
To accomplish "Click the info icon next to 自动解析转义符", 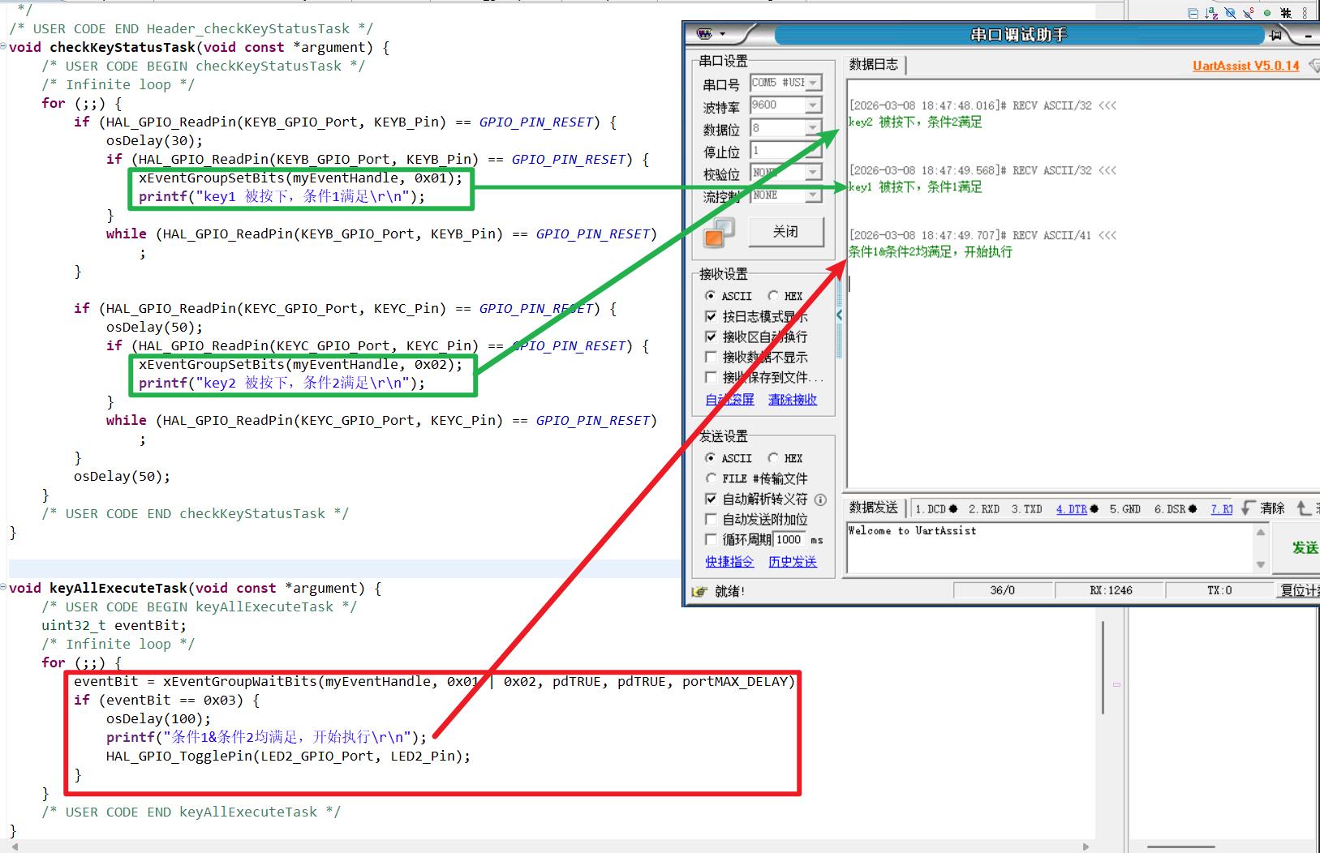I will [x=820, y=499].
